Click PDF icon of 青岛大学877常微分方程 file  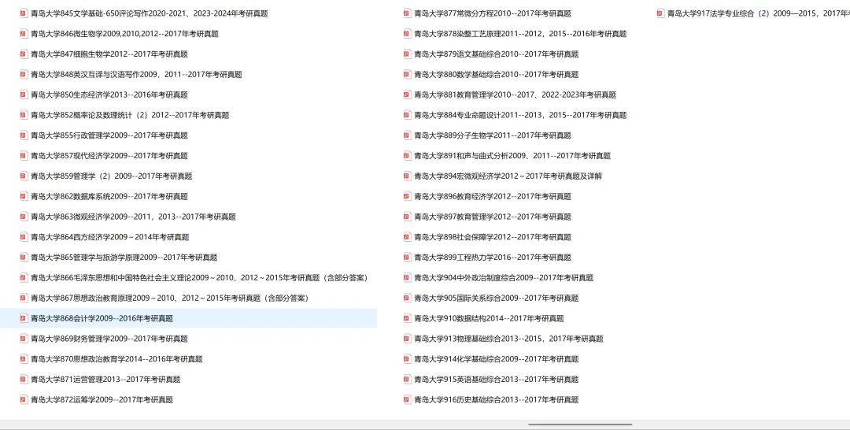coord(408,13)
